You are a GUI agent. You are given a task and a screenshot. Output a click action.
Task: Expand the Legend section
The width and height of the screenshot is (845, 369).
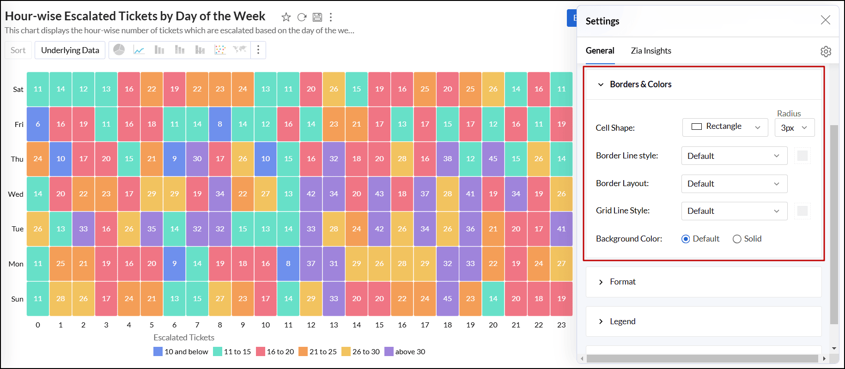(622, 321)
